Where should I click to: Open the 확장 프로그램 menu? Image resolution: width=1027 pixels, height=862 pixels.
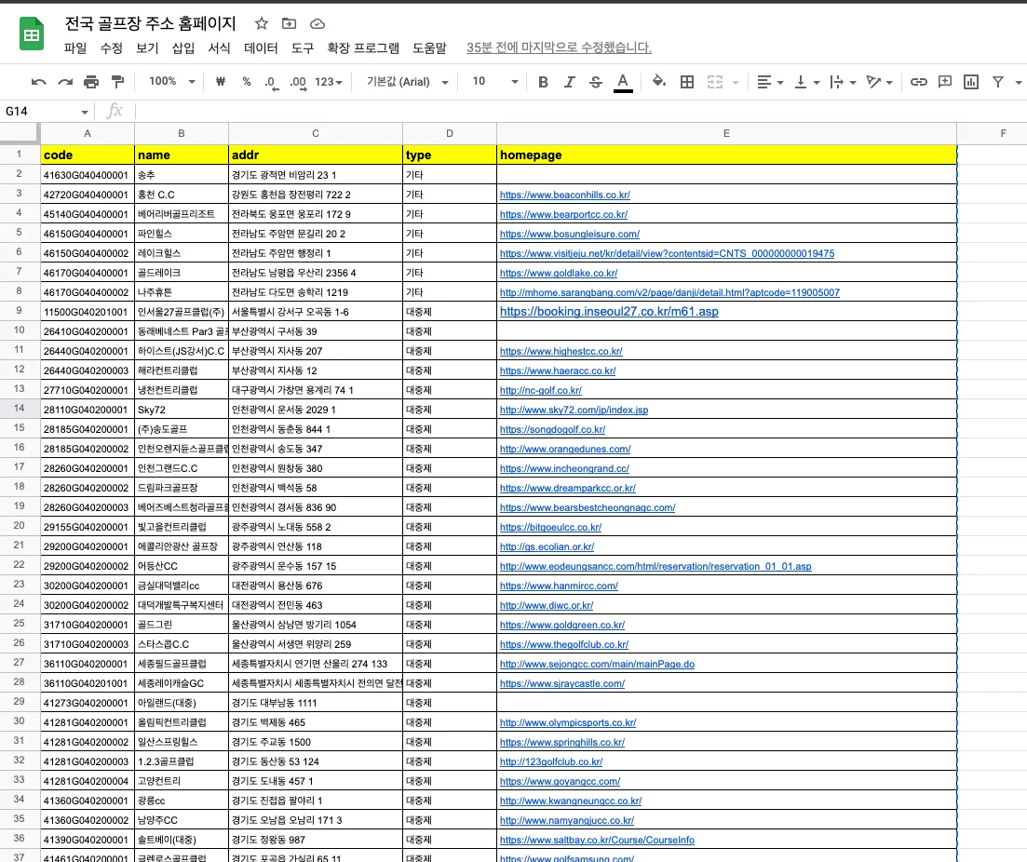point(363,47)
